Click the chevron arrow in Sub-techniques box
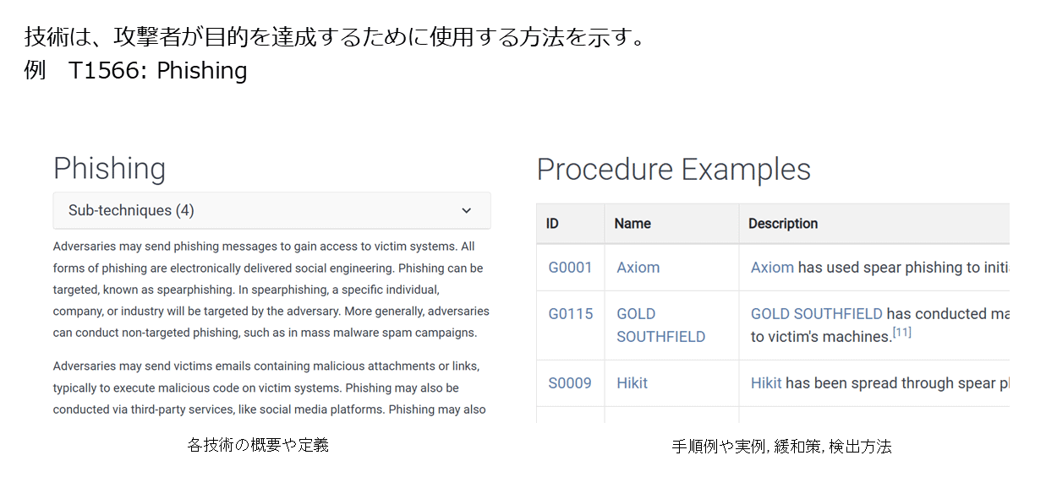This screenshot has height=477, width=1057. 466,210
